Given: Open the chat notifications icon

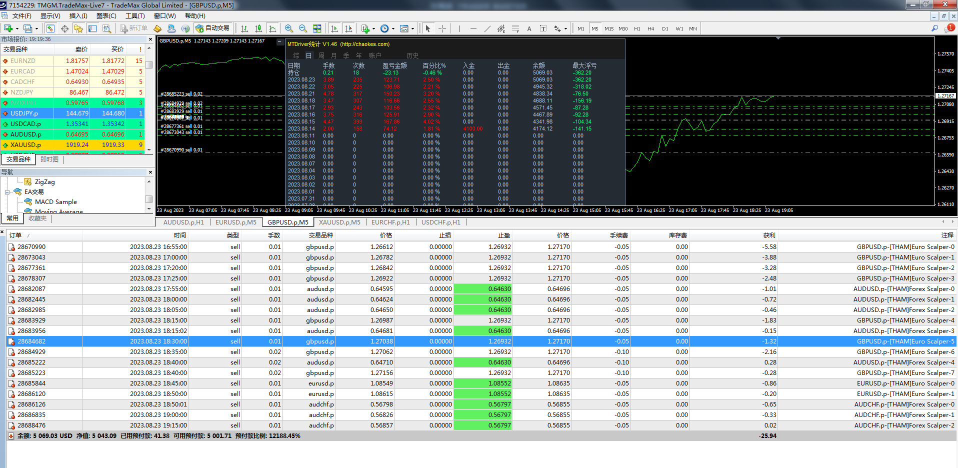Looking at the screenshot, I should click(x=948, y=28).
